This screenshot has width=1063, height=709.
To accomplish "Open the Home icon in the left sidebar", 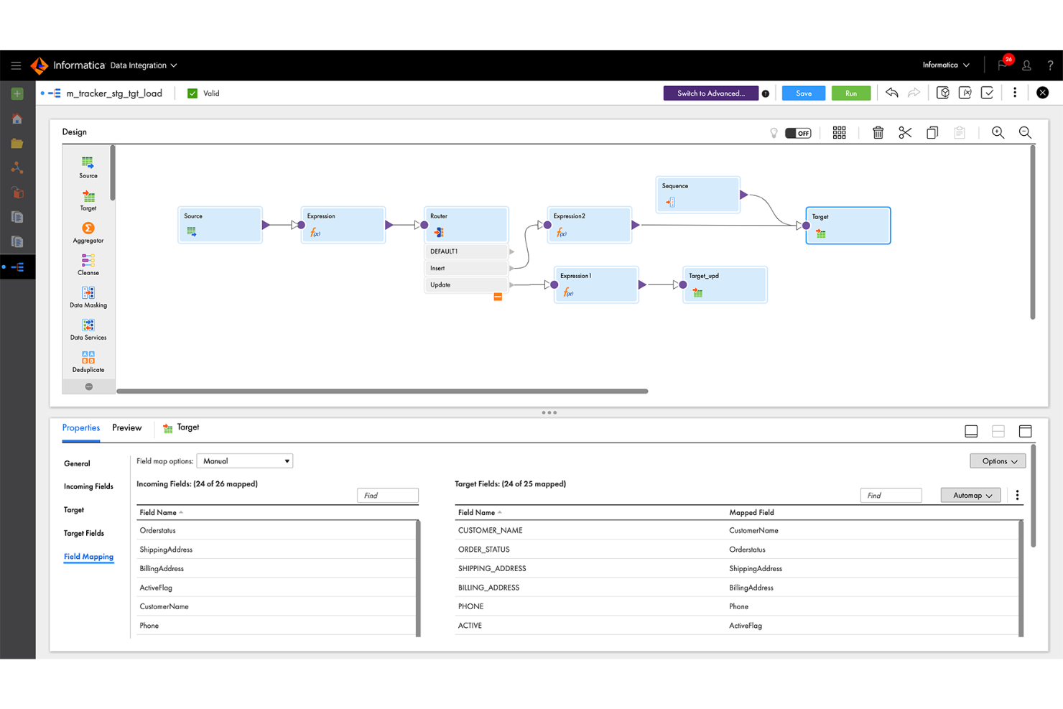I will point(16,119).
